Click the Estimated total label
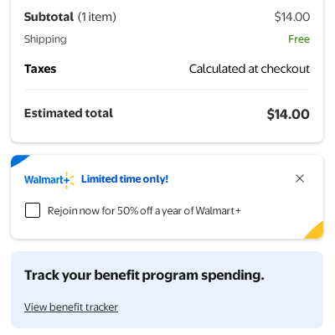 point(69,113)
